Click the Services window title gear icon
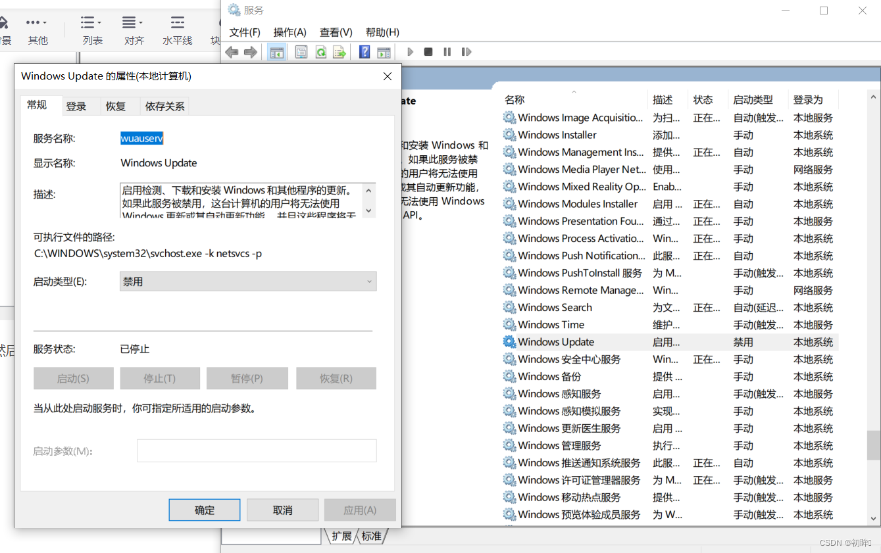The image size is (881, 553). point(234,10)
